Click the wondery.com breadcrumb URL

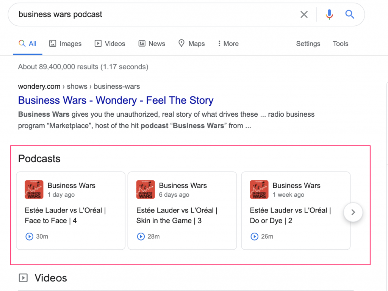[79, 86]
